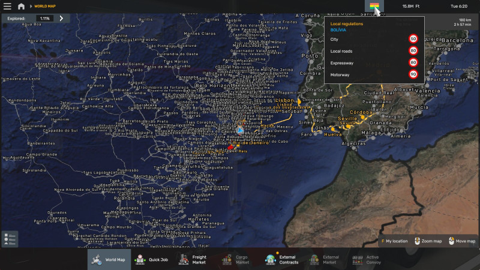Image resolution: width=480 pixels, height=270 pixels.
Task: Click the Belo Horizonte city label
Action: (214, 86)
